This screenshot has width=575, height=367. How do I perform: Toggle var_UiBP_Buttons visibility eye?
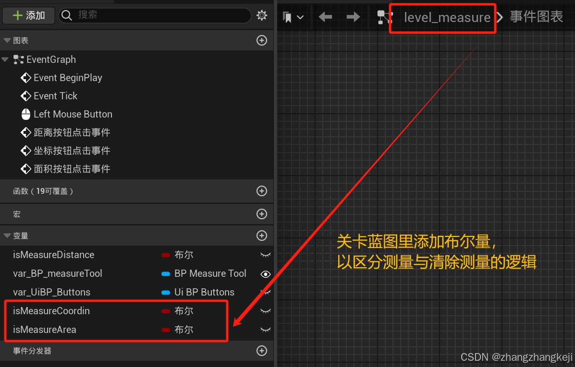coord(266,292)
